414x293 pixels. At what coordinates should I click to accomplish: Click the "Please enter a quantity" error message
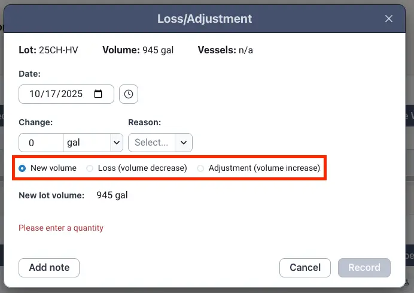point(61,228)
